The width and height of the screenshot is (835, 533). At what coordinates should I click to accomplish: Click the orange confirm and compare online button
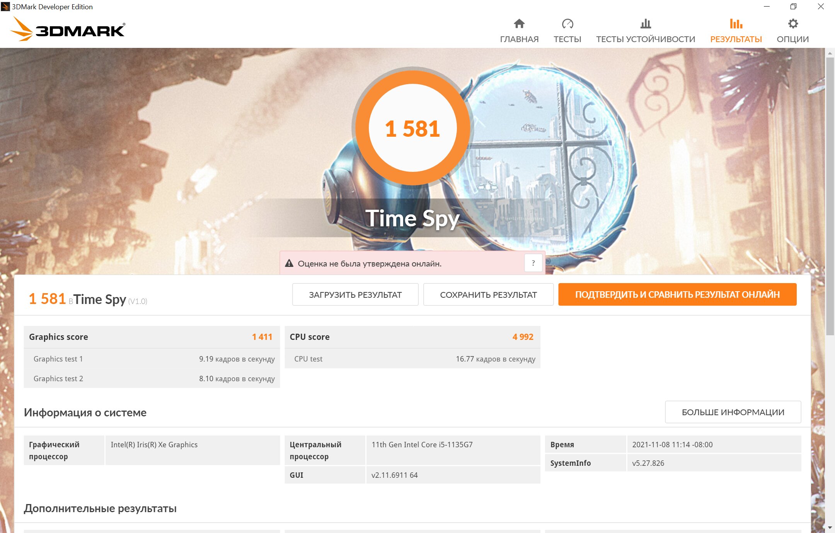click(x=677, y=294)
